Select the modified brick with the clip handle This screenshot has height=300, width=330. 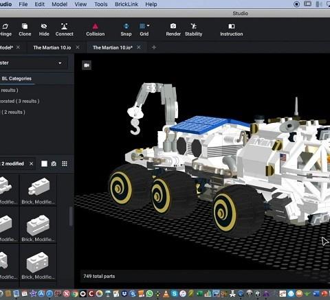38,190
